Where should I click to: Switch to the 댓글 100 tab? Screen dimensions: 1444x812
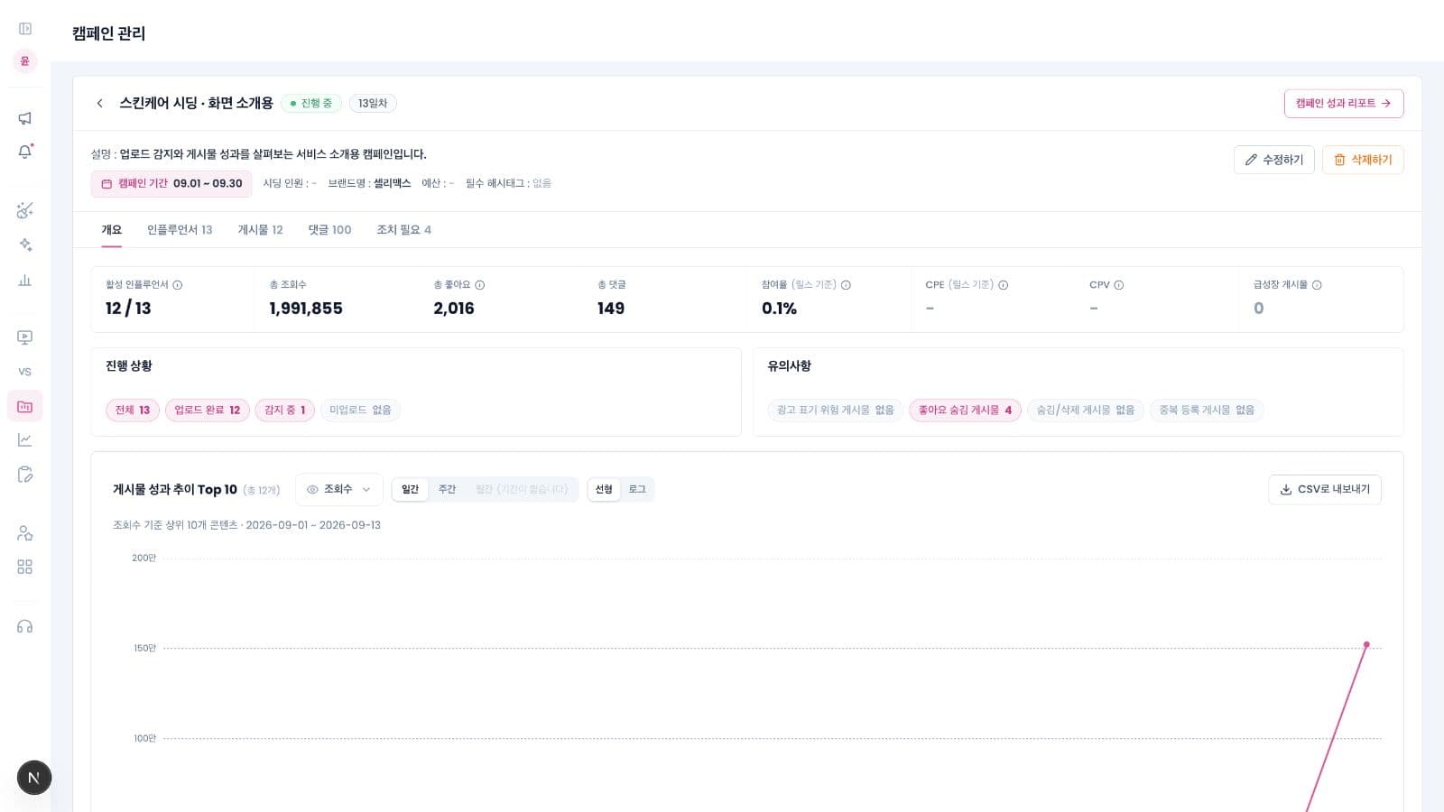coord(330,230)
